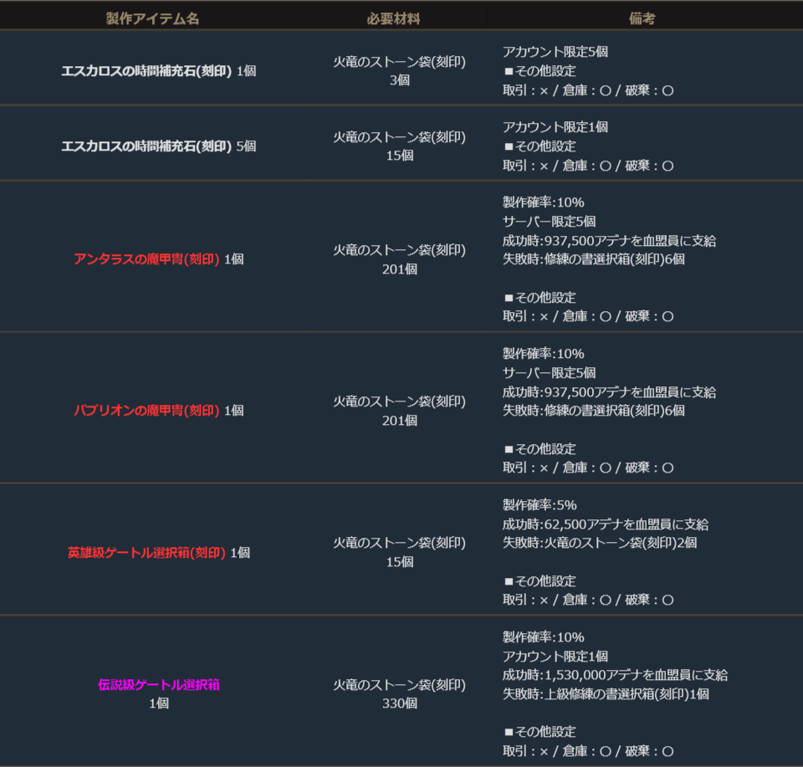Click the 成功時:62,500アデナを血盟員に支給 text
Image resolution: width=803 pixels, height=767 pixels.
coord(605,524)
